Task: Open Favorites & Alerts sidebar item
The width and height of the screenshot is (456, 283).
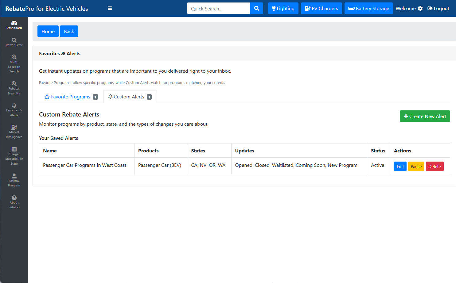Action: [x=14, y=110]
